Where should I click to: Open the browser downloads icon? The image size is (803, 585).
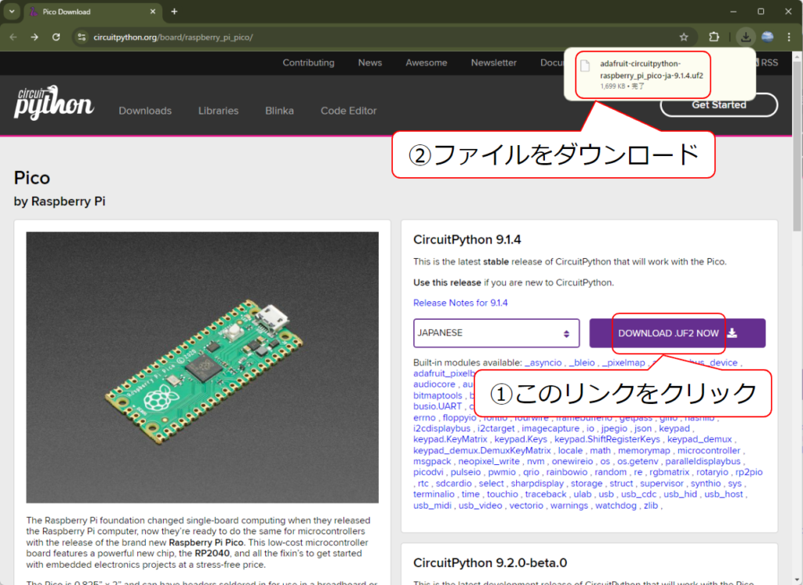point(746,37)
